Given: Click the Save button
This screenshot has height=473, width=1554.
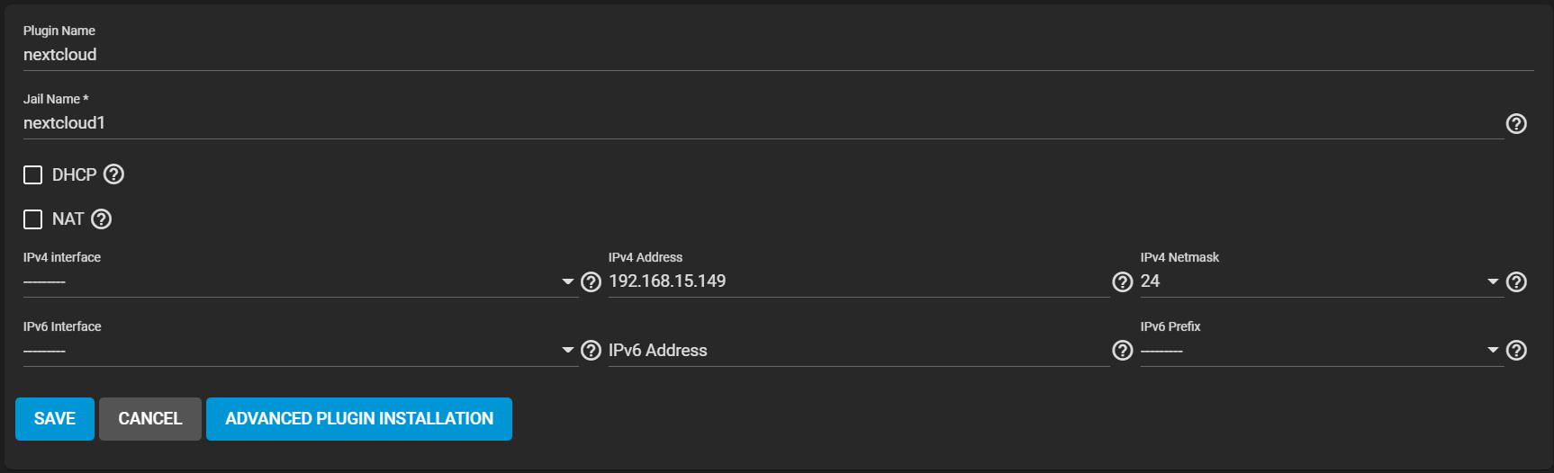Looking at the screenshot, I should click(x=55, y=419).
